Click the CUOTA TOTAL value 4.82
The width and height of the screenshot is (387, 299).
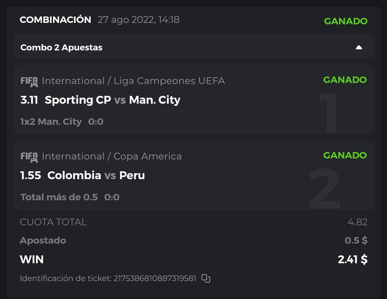[357, 222]
